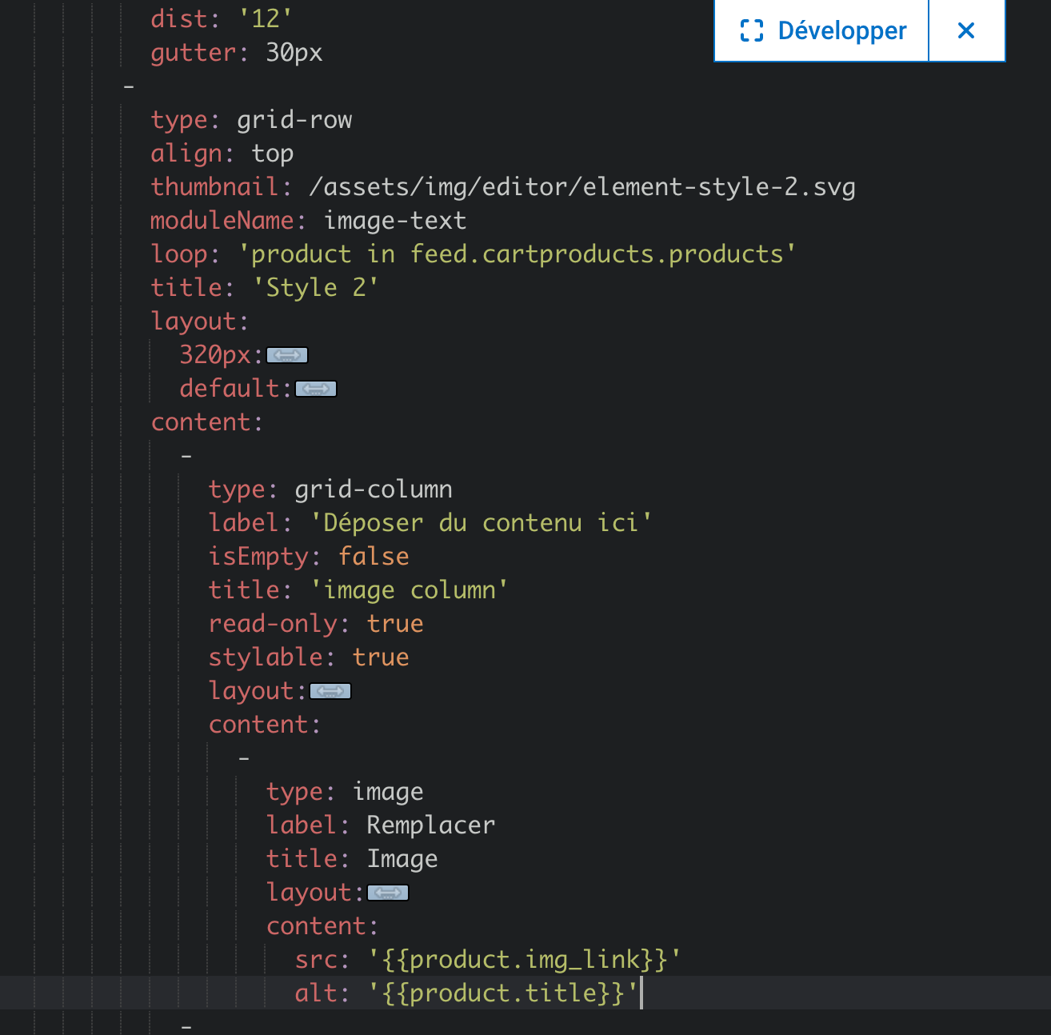The image size is (1051, 1035).
Task: Click the fullscreen brackets icon beside Développer
Action: [x=752, y=30]
